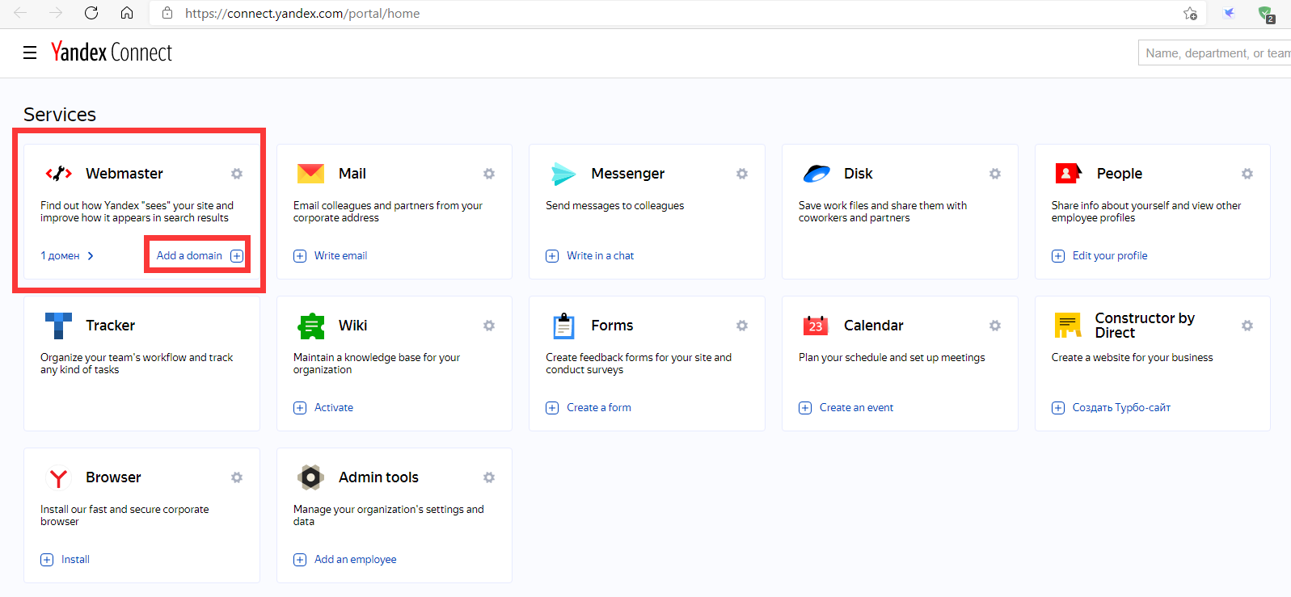
Task: Click the Services heading
Action: [60, 115]
